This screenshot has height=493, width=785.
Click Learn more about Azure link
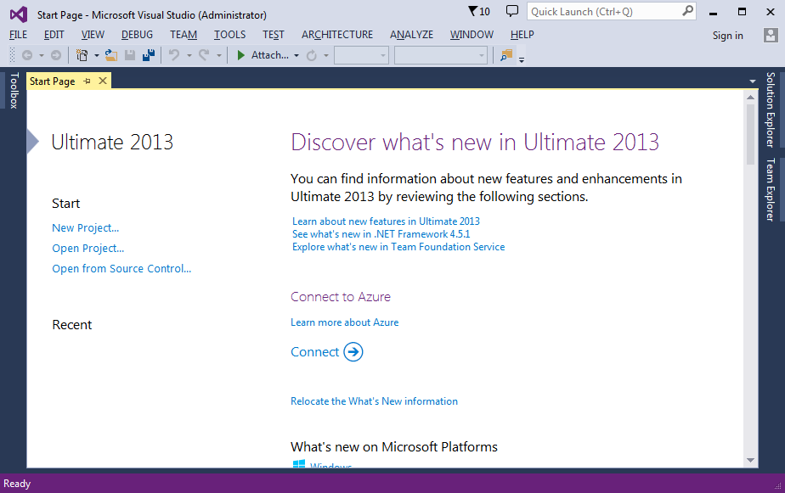345,322
